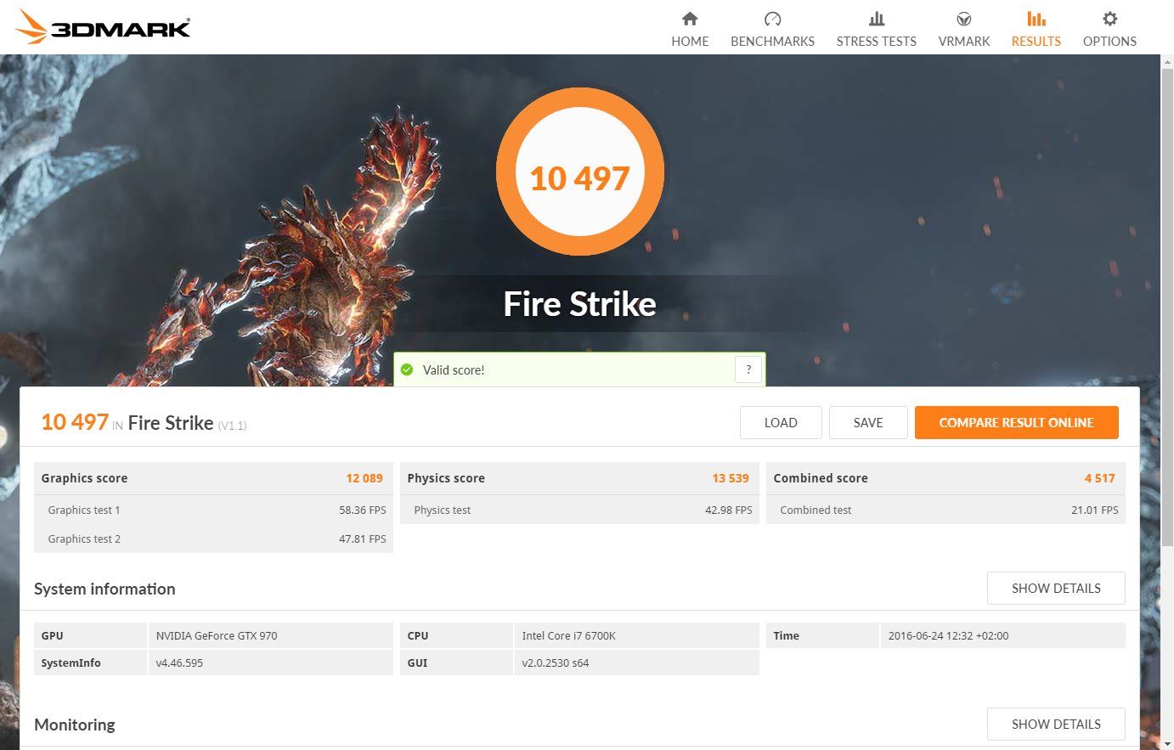This screenshot has width=1174, height=750.
Task: Click the LOAD button
Action: 781,422
